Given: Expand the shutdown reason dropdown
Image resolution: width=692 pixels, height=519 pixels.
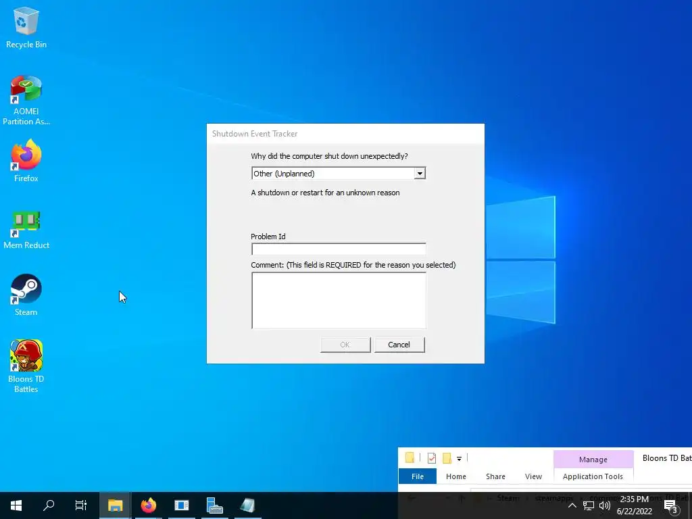Looking at the screenshot, I should pos(420,174).
